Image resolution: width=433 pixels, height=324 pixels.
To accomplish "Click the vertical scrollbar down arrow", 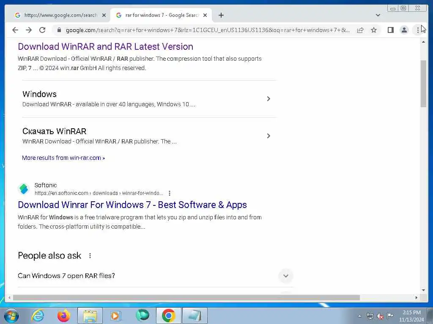I will 424,290.
